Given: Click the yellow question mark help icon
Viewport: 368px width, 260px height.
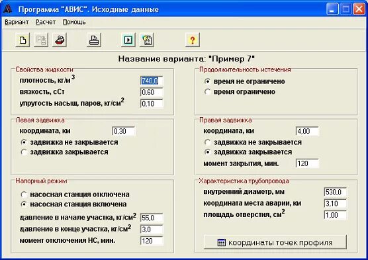Looking at the screenshot, I should [193, 40].
